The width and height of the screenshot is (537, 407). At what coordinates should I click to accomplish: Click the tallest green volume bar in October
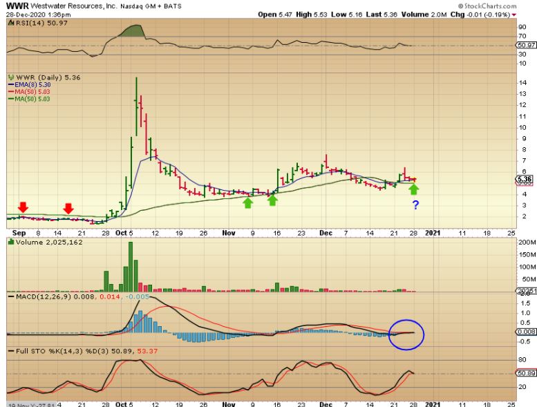131,267
